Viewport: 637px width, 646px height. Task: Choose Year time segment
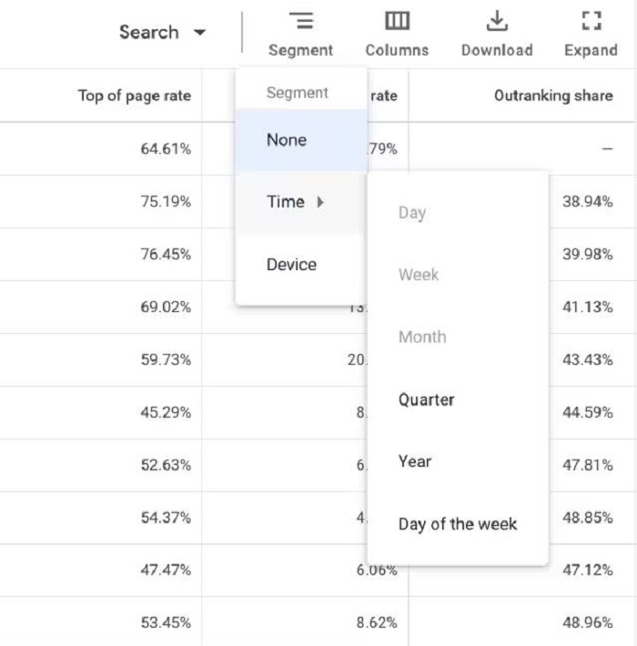coord(458,461)
